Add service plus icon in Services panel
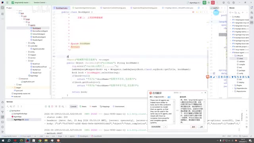 8,106
